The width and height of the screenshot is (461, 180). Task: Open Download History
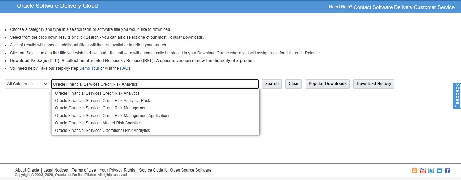point(374,84)
